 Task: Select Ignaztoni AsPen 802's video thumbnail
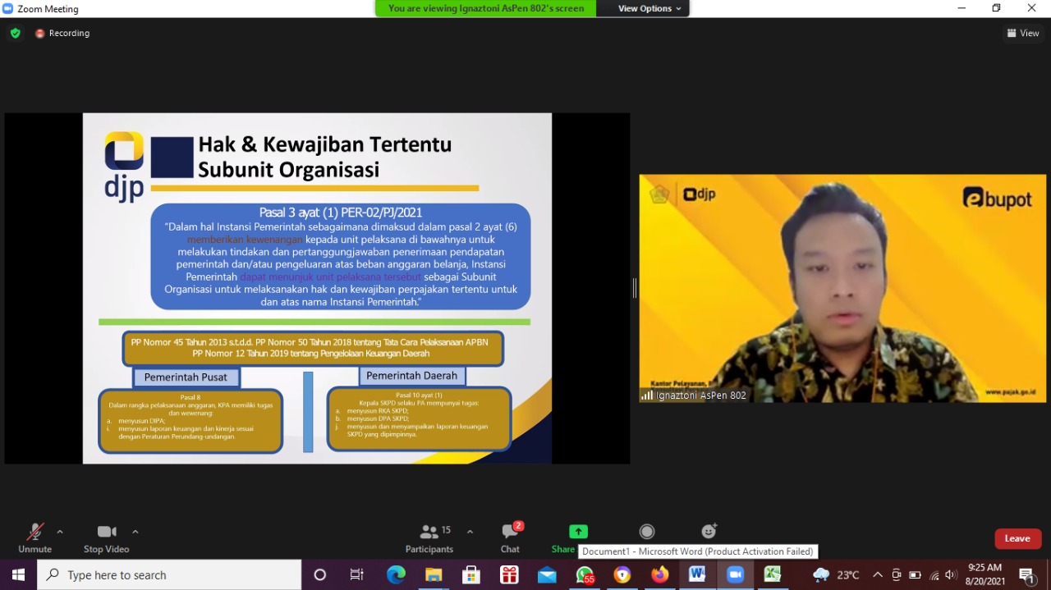(842, 288)
